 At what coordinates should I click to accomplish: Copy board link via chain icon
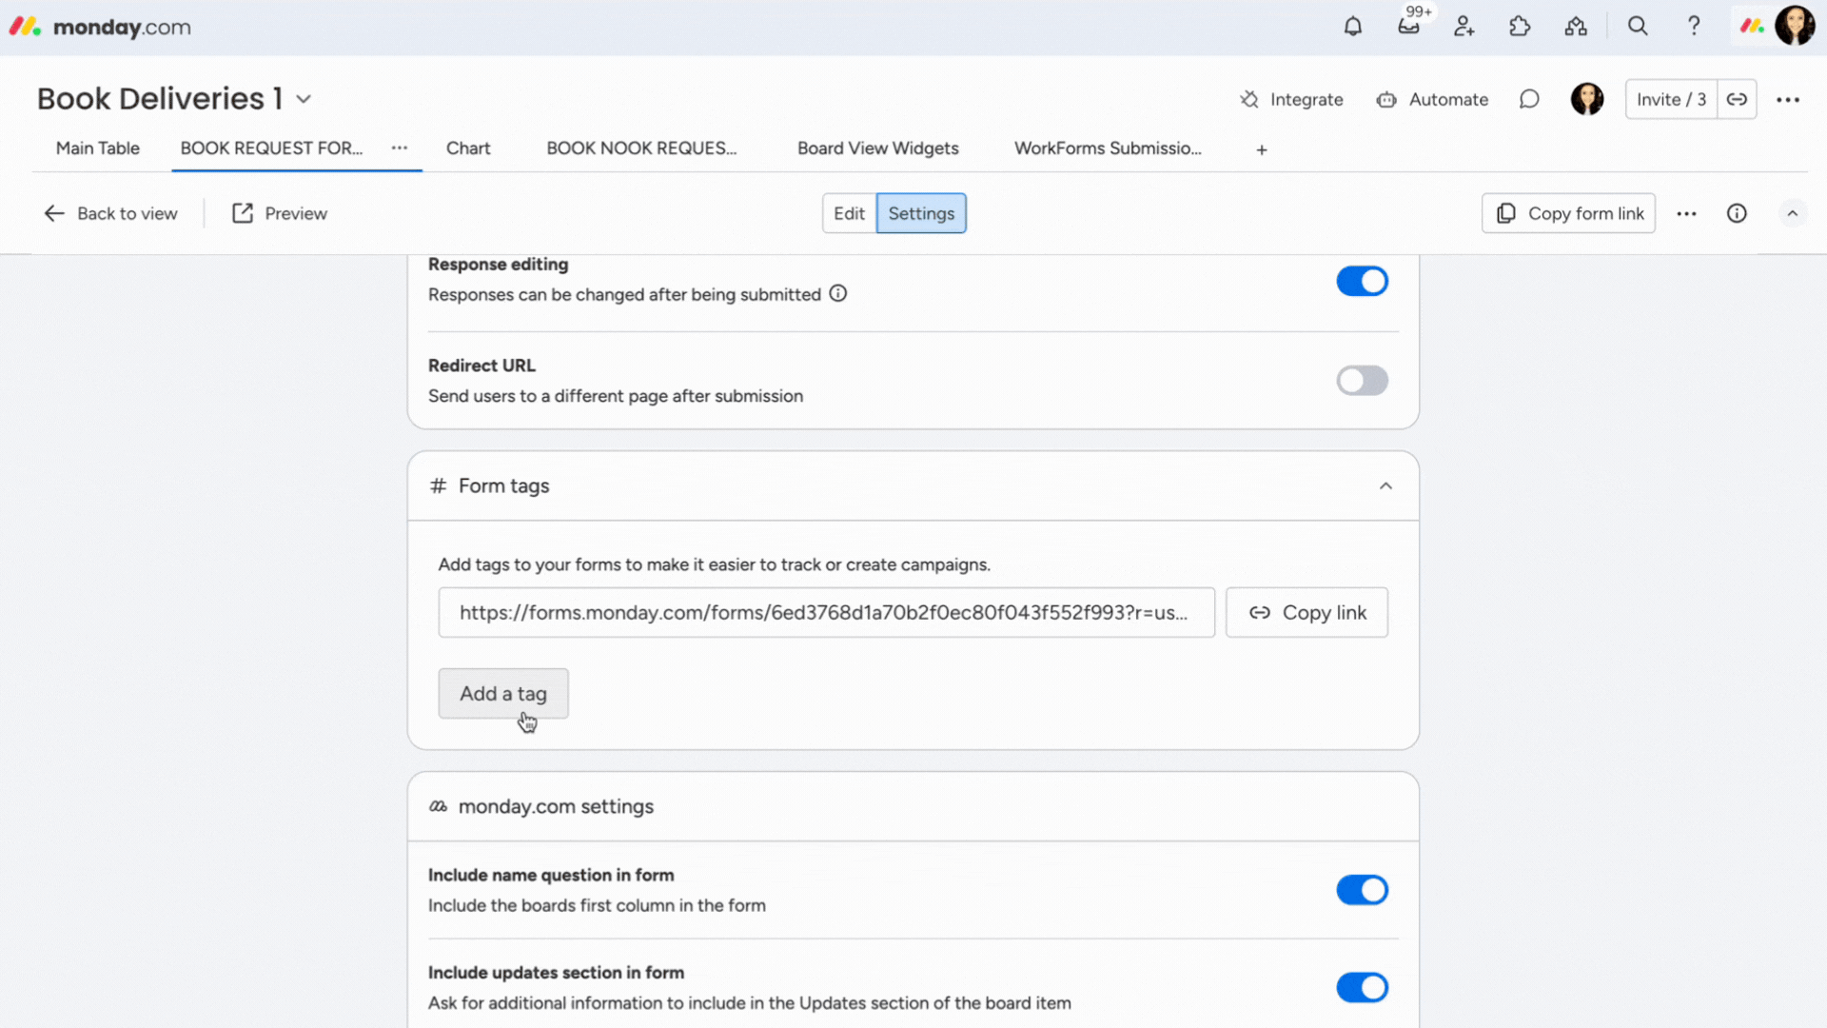point(1737,99)
